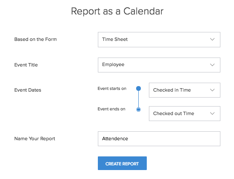Click the Event Title label
This screenshot has height=179, width=234.
tap(26, 65)
